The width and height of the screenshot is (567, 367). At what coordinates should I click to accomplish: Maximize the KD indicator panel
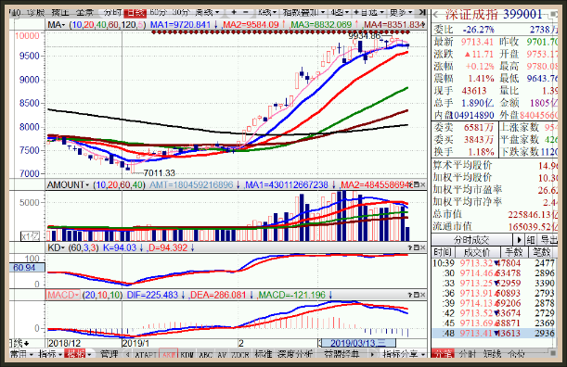417,247
